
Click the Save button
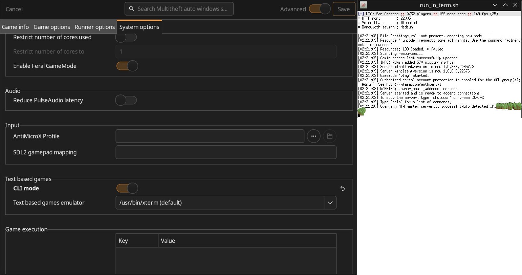coord(344,9)
